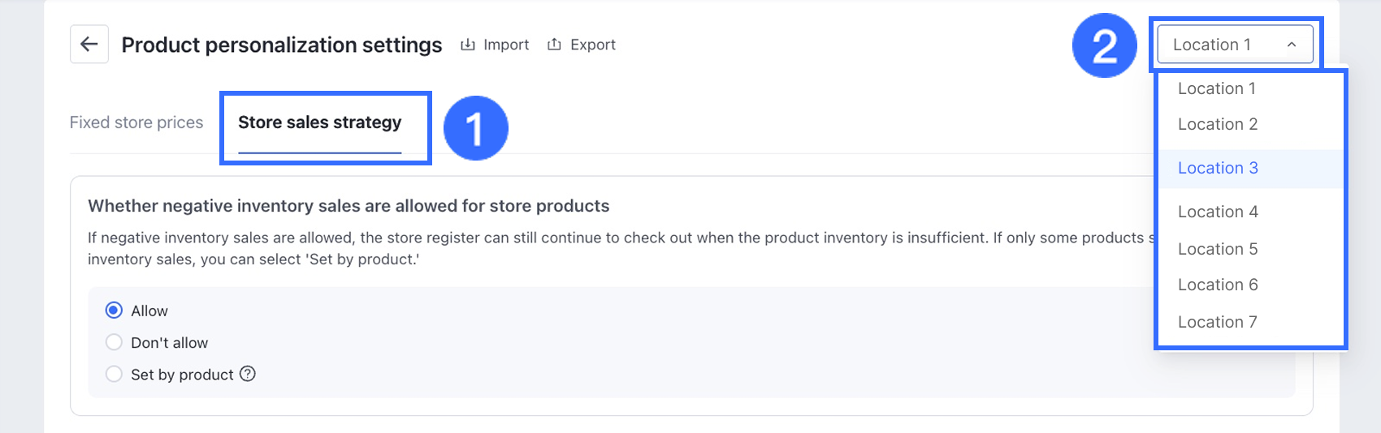Select the Allow radio button
Viewport: 1381px width, 433px height.
click(x=115, y=311)
